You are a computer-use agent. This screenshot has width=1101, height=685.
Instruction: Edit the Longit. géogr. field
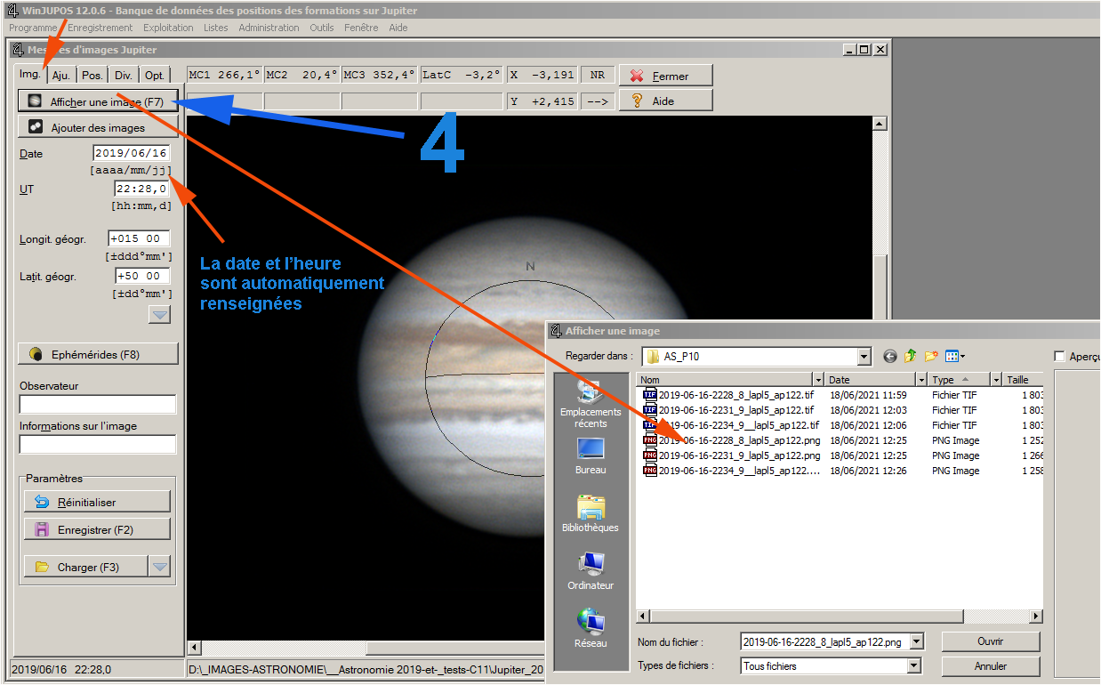click(x=139, y=238)
